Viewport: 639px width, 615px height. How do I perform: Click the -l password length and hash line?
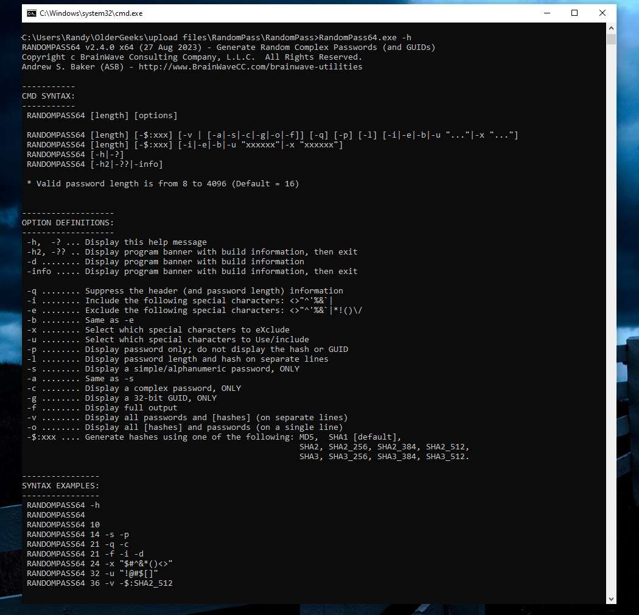[x=178, y=359]
